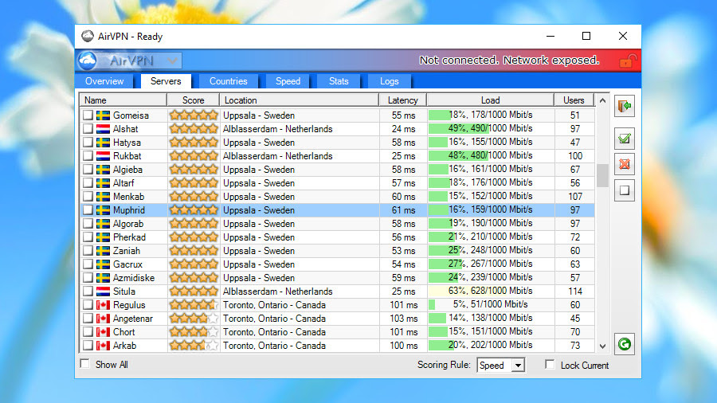Click the AirVPN cloud logo icon
The image size is (717, 403).
click(x=88, y=61)
